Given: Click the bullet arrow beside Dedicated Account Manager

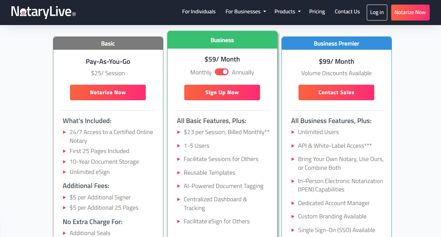Looking at the screenshot, I should coord(293,203).
